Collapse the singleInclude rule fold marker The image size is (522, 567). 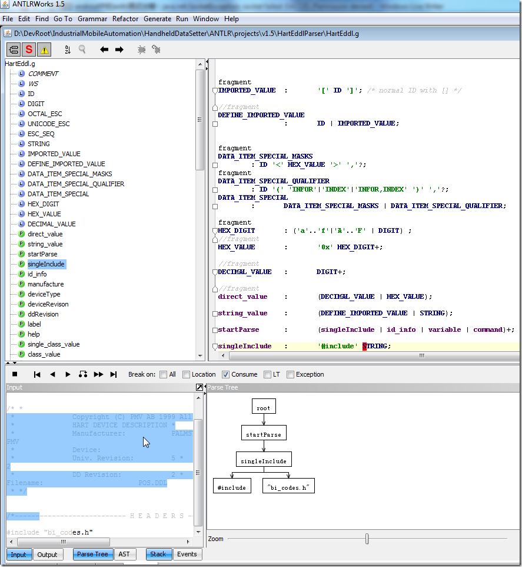click(x=215, y=347)
